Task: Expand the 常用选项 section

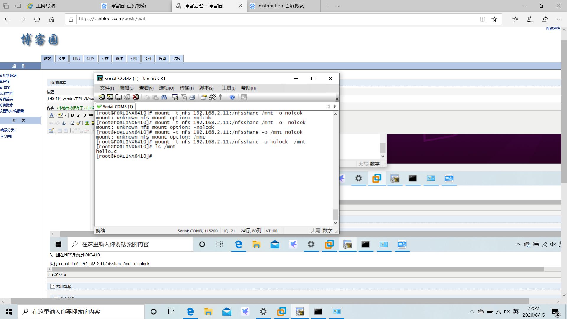Action: click(53, 287)
